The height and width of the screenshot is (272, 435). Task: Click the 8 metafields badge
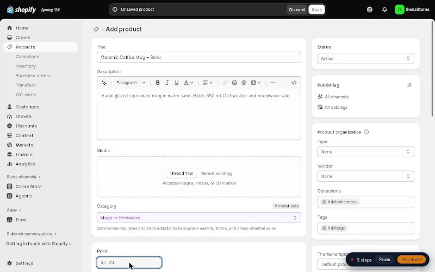tap(287, 206)
